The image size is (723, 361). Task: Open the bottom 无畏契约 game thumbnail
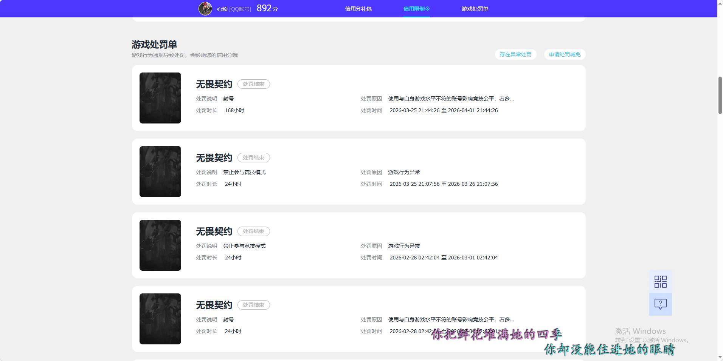[160, 319]
